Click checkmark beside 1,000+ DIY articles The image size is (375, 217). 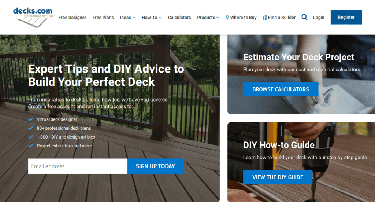click(31, 137)
